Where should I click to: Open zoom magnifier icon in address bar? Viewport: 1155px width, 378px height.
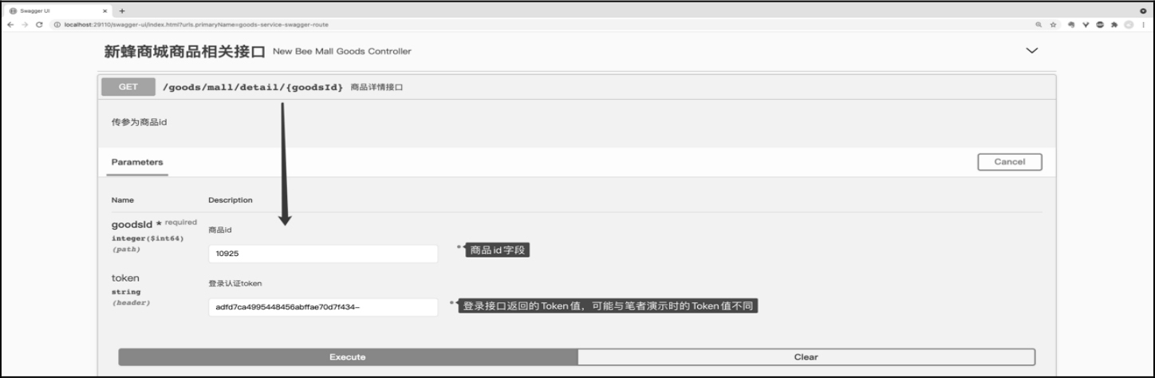tap(1039, 25)
